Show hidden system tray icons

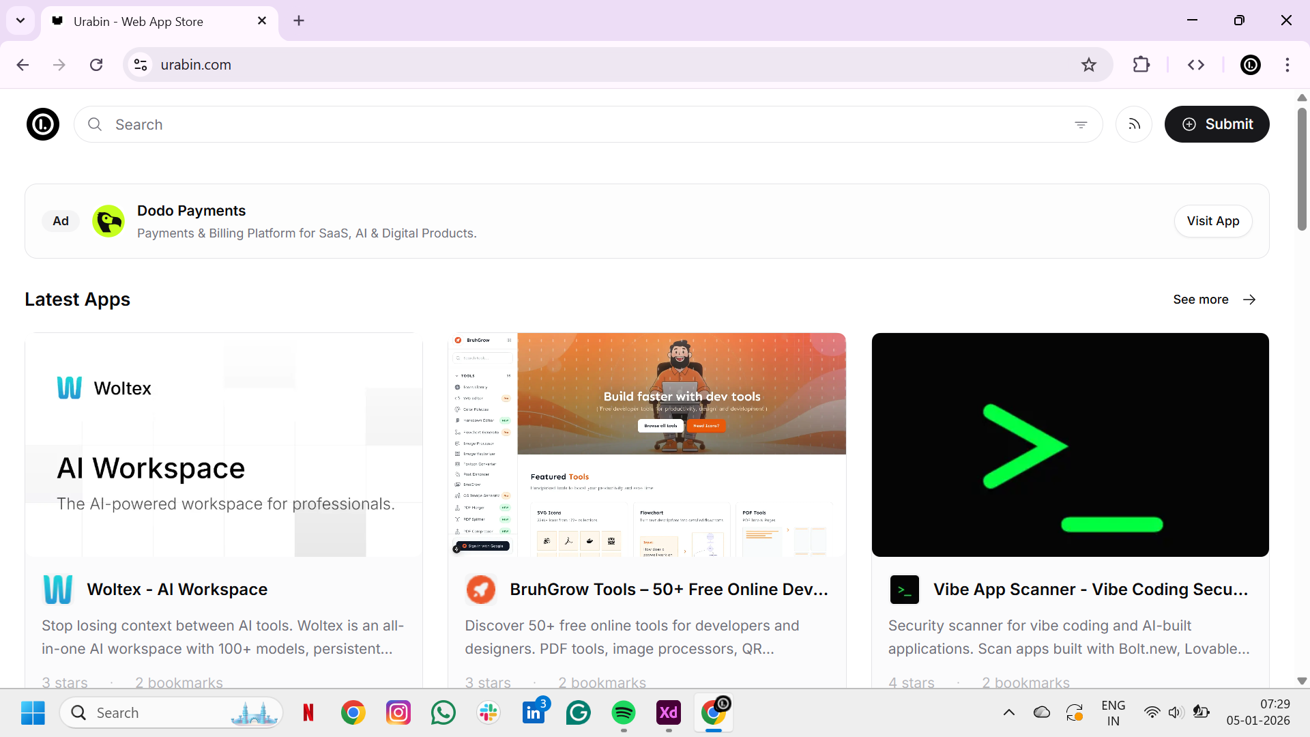pyautogui.click(x=1009, y=712)
